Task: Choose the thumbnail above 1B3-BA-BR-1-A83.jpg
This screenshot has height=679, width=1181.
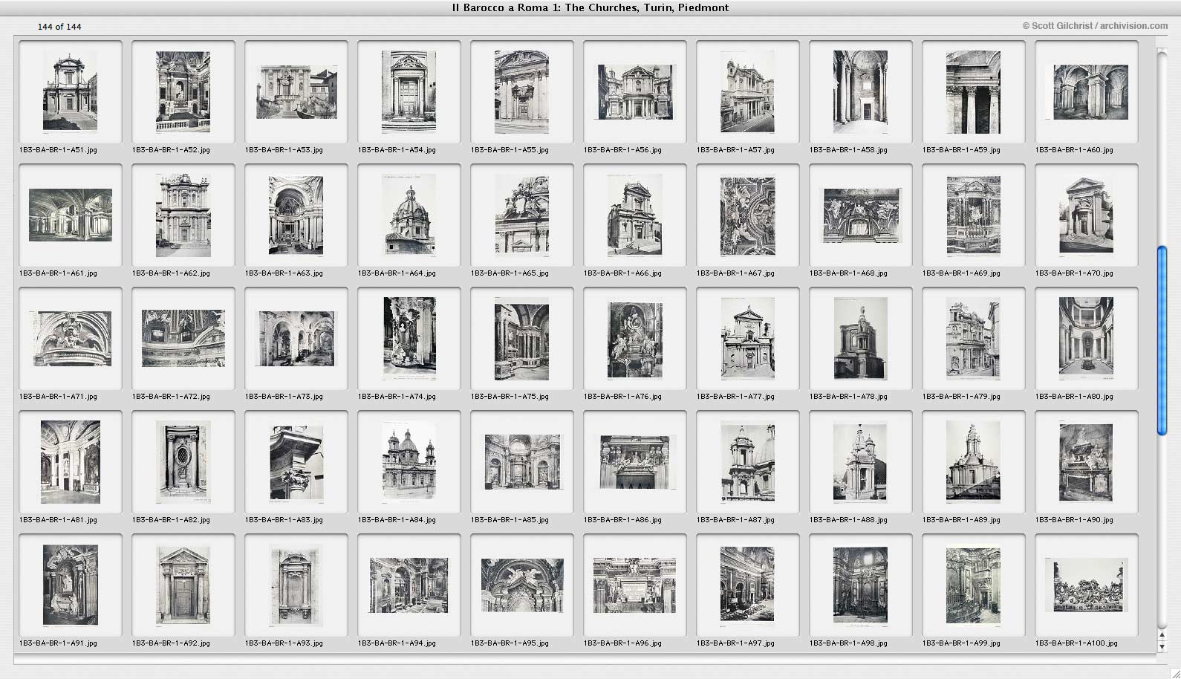Action: (296, 462)
